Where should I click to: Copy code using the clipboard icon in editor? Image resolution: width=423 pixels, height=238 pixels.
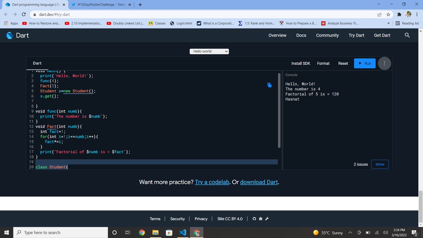coord(269,85)
